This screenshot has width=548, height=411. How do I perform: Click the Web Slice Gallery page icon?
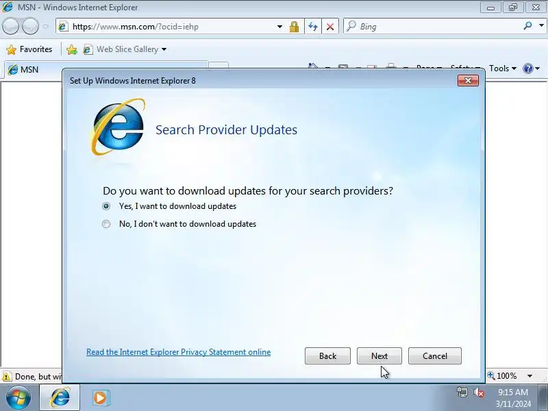[88, 49]
